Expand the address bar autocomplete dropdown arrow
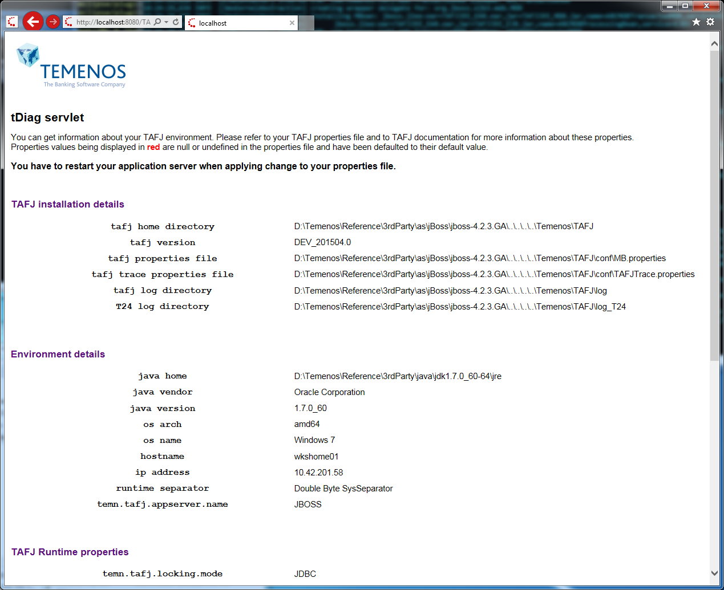The height and width of the screenshot is (590, 724). point(166,22)
